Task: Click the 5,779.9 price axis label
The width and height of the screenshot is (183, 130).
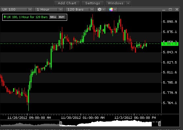Action: point(170,93)
